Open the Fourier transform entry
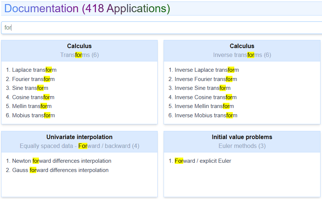Viewport: 322px width, 199px height. pyautogui.click(x=33, y=79)
